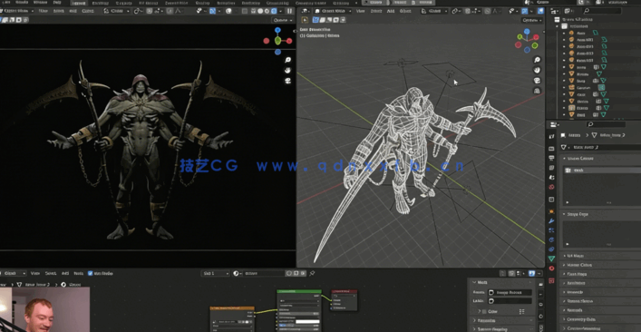
Task: Switch perspective/orthographic icon in right viewport
Action: 537,91
